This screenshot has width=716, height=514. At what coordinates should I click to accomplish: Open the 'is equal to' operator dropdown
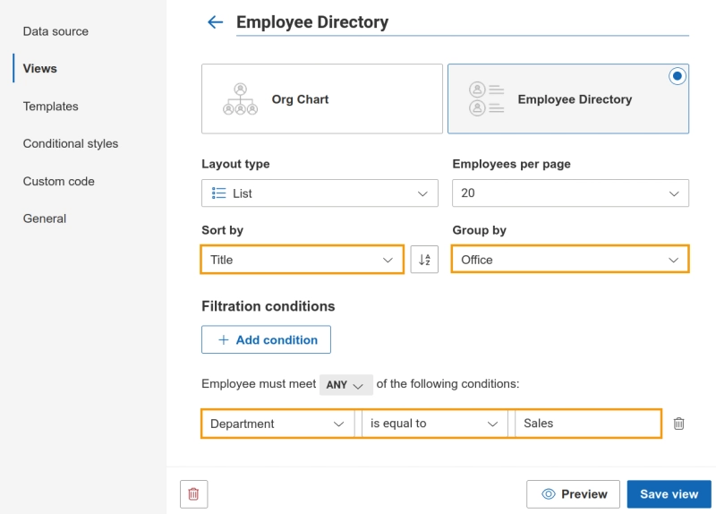pyautogui.click(x=435, y=424)
